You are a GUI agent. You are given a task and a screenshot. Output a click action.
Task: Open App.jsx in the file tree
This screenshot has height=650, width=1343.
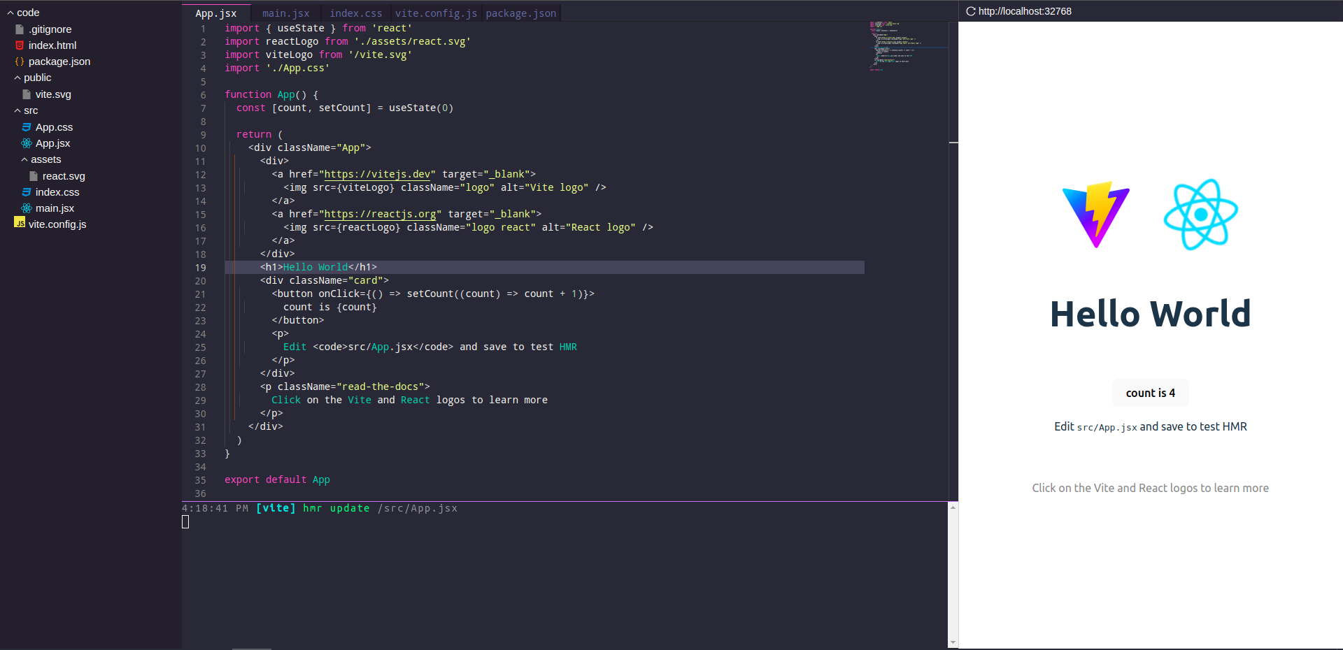point(53,143)
